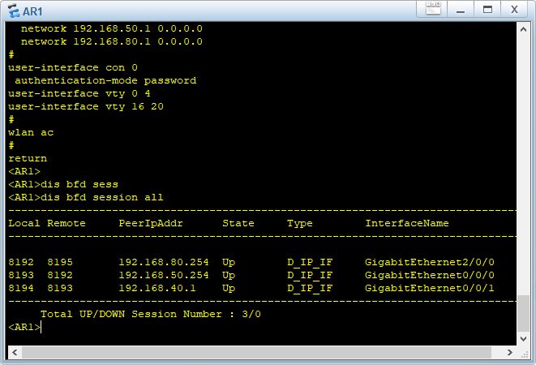
Task: Click the State column header
Action: pyautogui.click(x=238, y=223)
